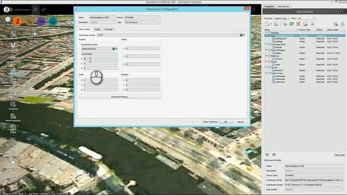Switch to the 3D Model tab
Viewport: 347px width, 195px height.
[x=108, y=29]
